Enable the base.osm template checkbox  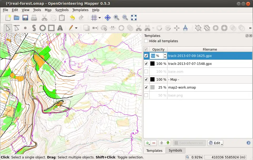146,72
